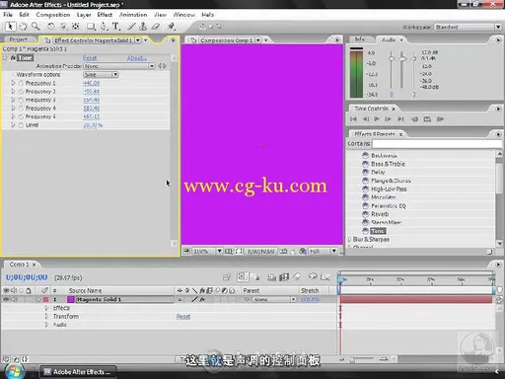The height and width of the screenshot is (379, 505).
Task: Select the Horizontal Type tool
Action: 115,27
